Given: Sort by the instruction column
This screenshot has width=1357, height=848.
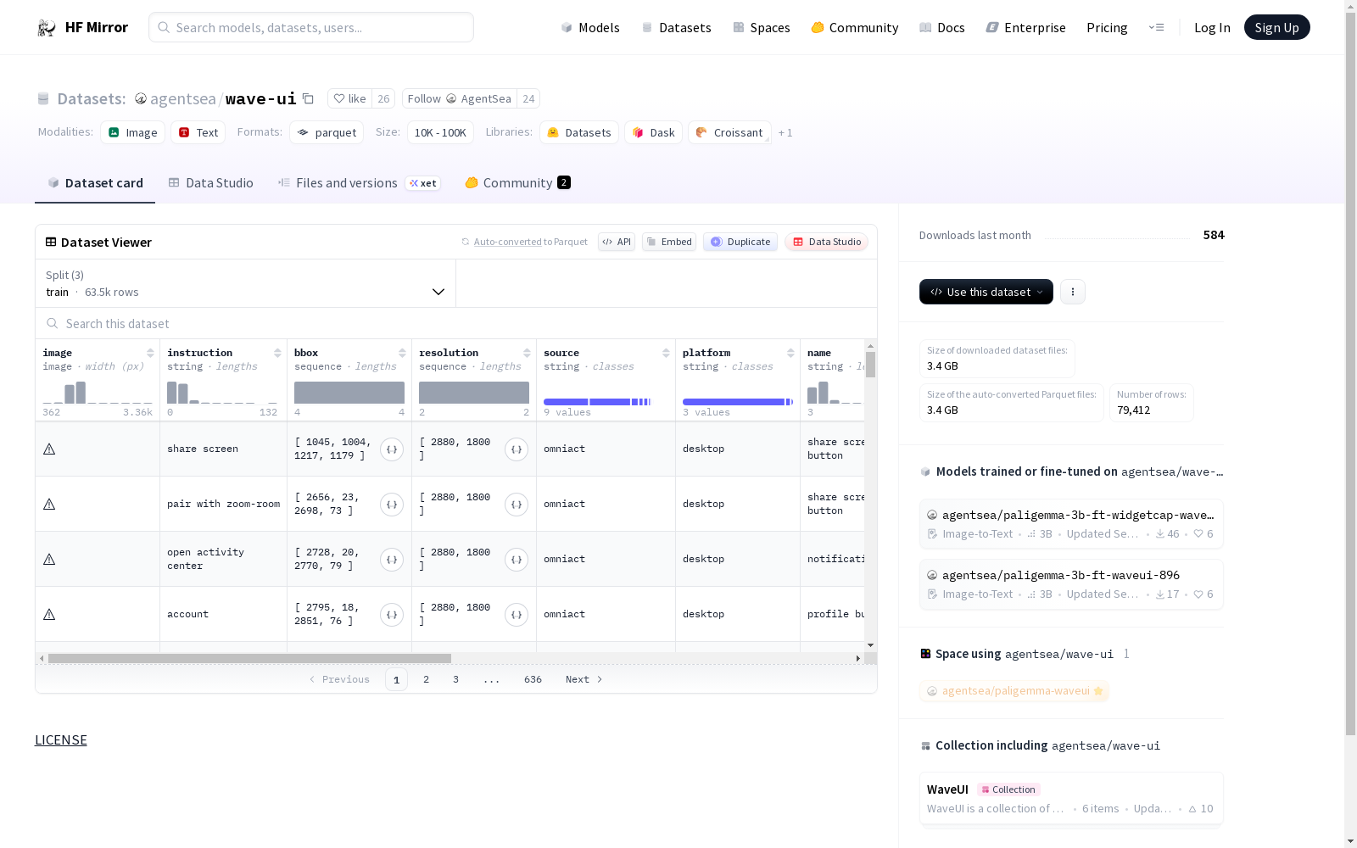Looking at the screenshot, I should click(277, 353).
